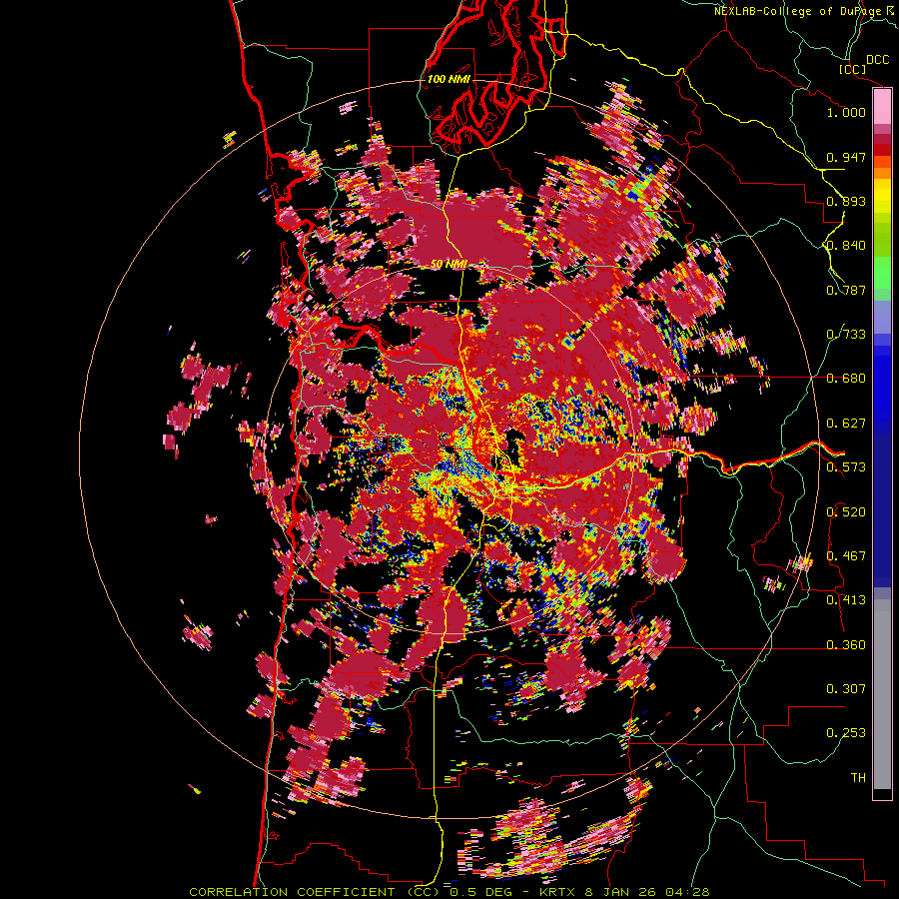The image size is (899, 899).
Task: Select the 0.307 scale value
Action: [x=846, y=689]
